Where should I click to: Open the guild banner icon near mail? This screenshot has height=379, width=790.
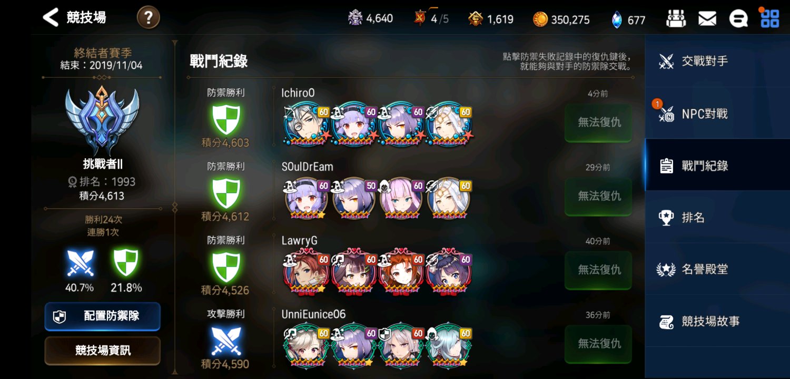(676, 19)
